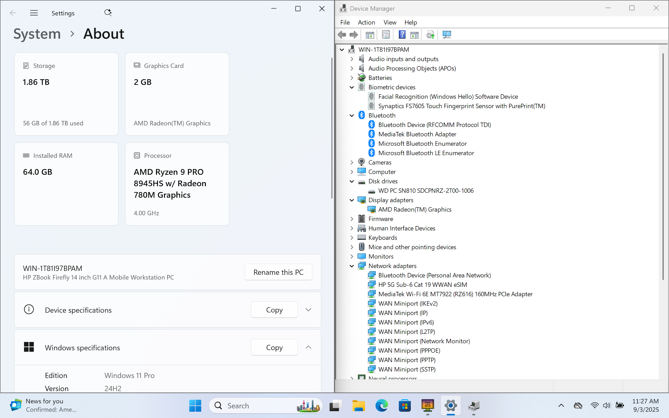This screenshot has height=418, width=669.
Task: Copy Device specifications
Action: click(x=274, y=310)
